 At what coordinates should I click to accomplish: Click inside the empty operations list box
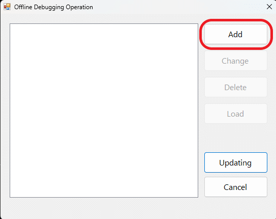104,111
